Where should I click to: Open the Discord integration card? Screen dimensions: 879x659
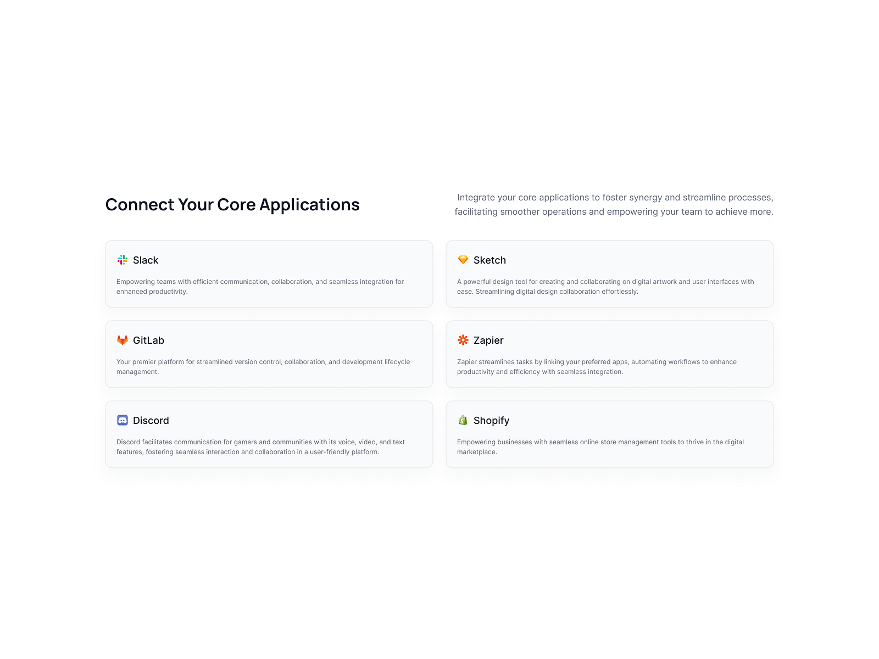tap(269, 434)
